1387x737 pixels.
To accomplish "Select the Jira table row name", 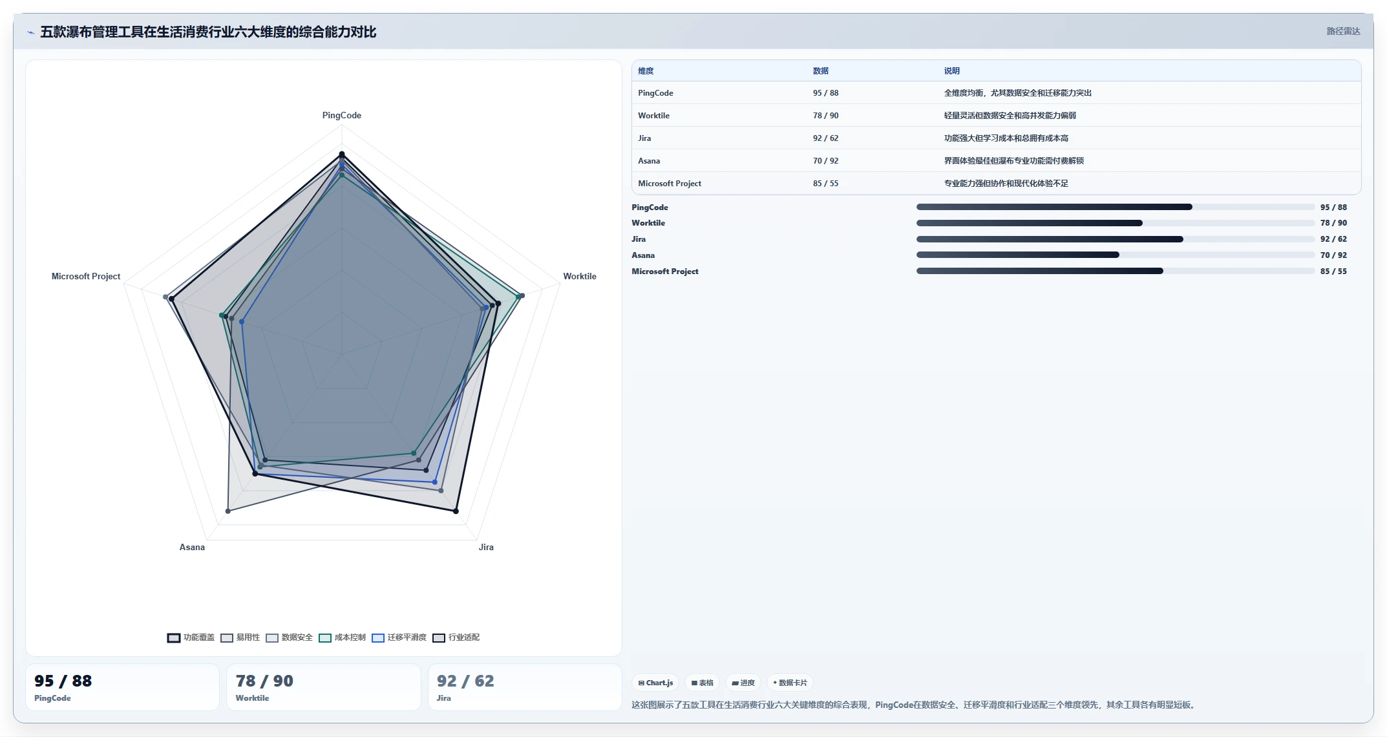I will 644,138.
